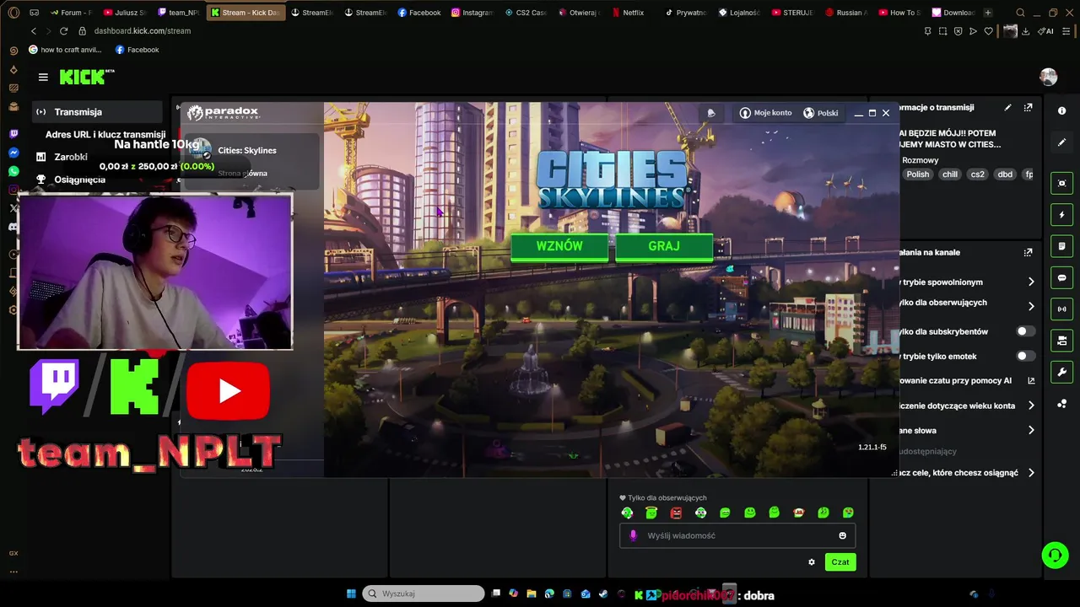Click the dbd tag chip
This screenshot has height=607, width=1080.
pos(1005,175)
